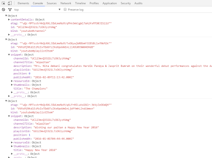Clear the console log
212x158 pixels.
pos(3,9)
